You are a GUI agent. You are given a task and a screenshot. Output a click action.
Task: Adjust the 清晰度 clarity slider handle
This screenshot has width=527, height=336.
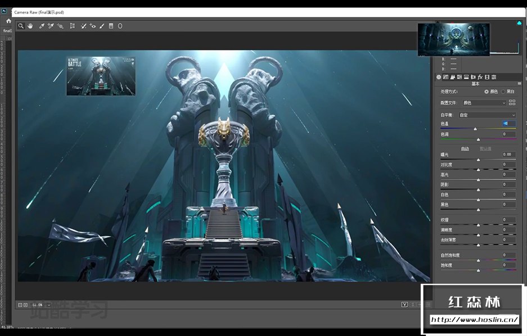click(x=478, y=235)
